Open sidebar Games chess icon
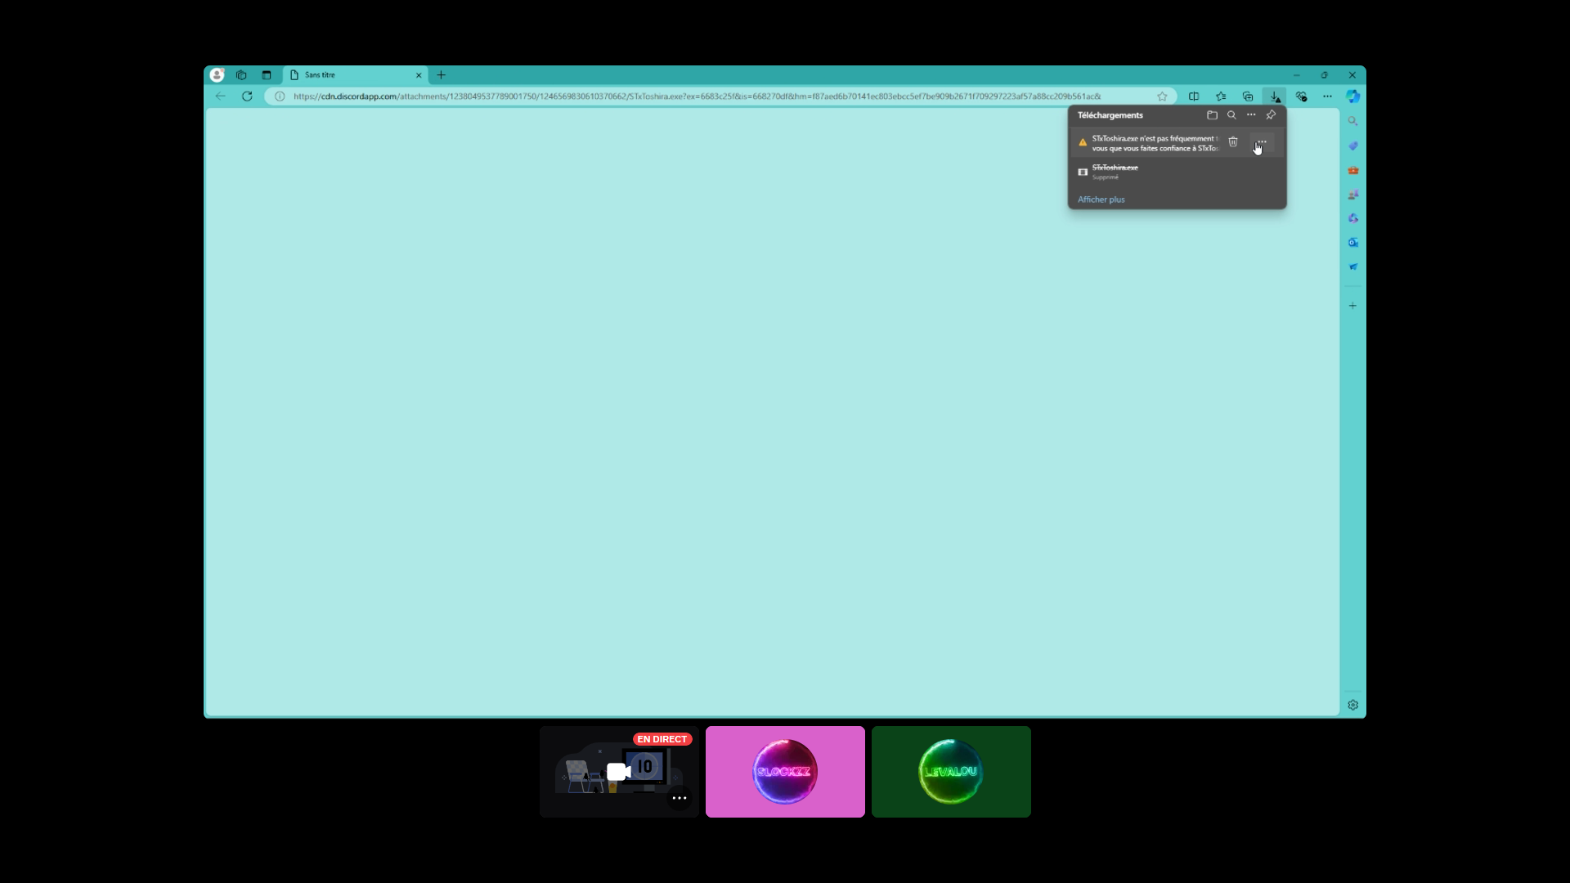Viewport: 1570px width, 883px height. [x=1353, y=195]
